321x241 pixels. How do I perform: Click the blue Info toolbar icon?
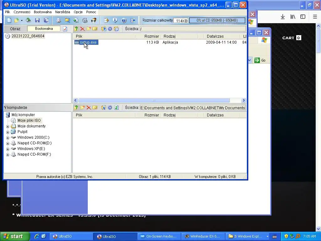coord(115,20)
